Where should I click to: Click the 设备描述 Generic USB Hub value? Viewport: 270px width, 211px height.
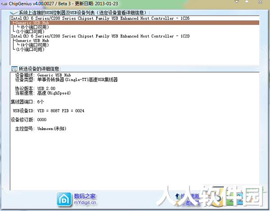click(54, 75)
